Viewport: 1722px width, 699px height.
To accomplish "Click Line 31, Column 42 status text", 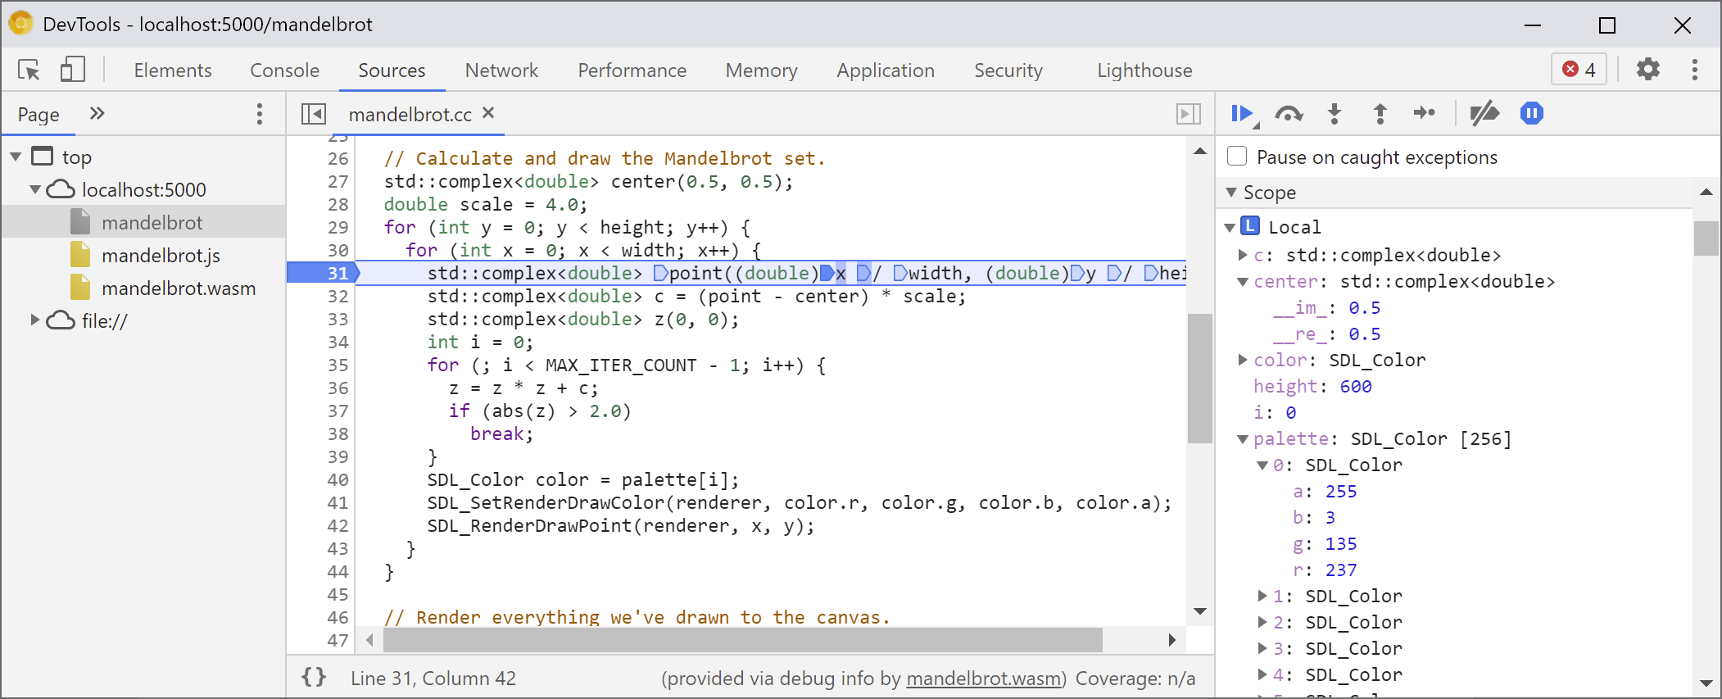I will click(433, 679).
